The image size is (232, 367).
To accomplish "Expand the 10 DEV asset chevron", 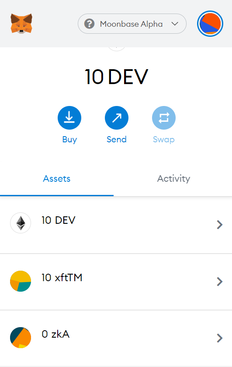I will (219, 225).
